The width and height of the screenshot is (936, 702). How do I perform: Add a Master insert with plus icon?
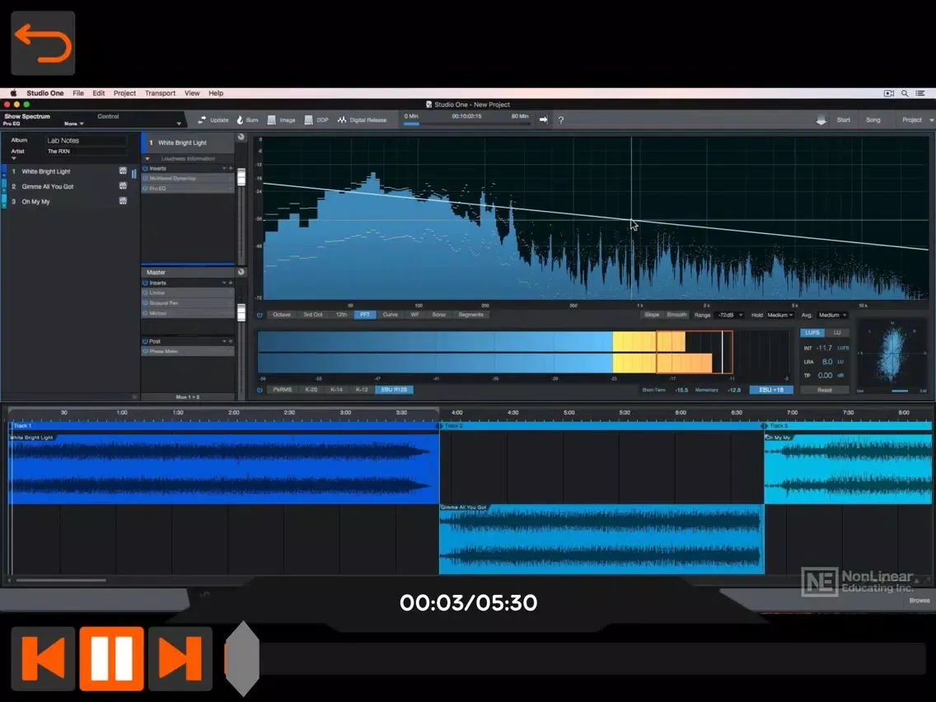pos(231,283)
